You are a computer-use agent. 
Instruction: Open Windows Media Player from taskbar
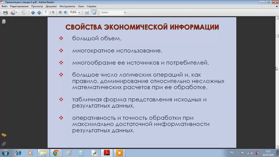(31, 153)
